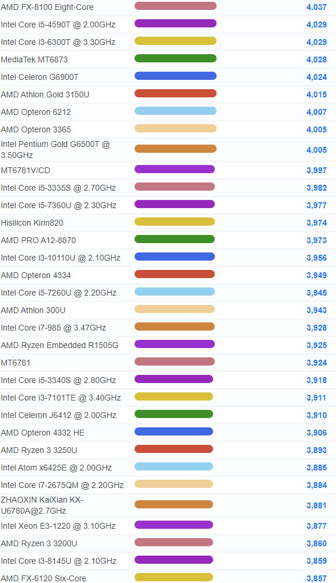This screenshot has height=583, width=336.
Task: Select Intel Core i5-3340S @ 2.80GHz
Action: [58, 380]
